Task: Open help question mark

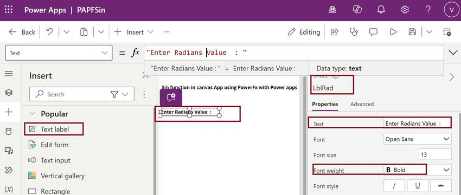Action: click(428, 10)
